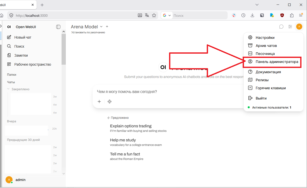Open Панель администратора menu entry
Image resolution: width=307 pixels, height=188 pixels.
click(273, 62)
